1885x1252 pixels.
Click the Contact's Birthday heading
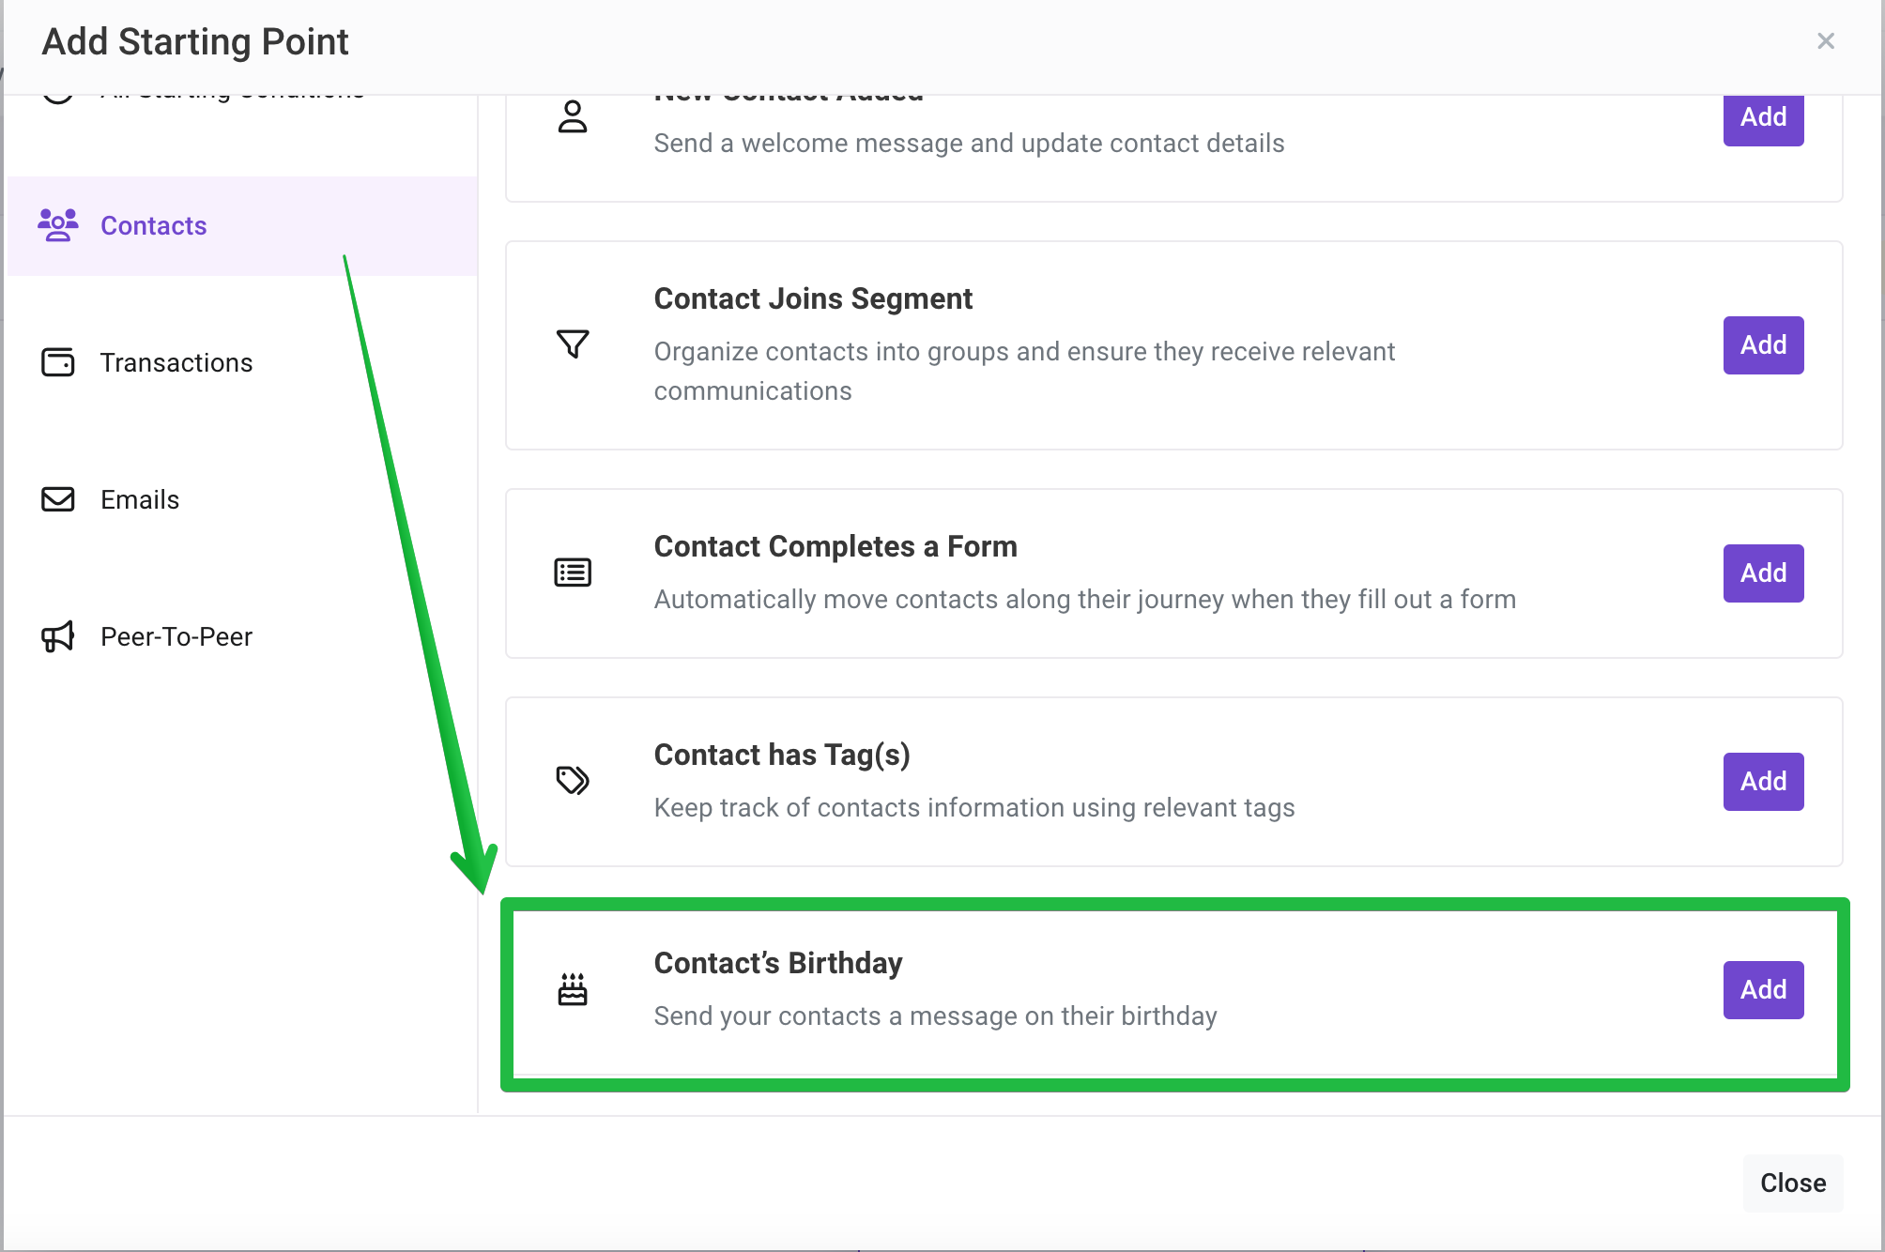pos(778,963)
